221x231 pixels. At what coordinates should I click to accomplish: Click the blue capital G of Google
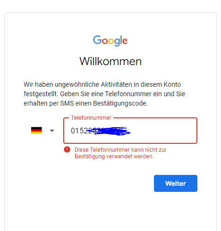(97, 40)
